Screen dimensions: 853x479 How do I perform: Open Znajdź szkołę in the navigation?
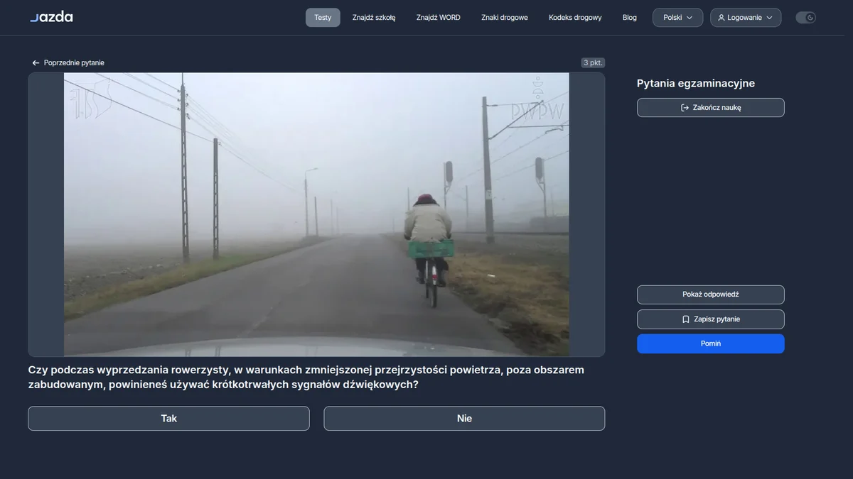374,17
